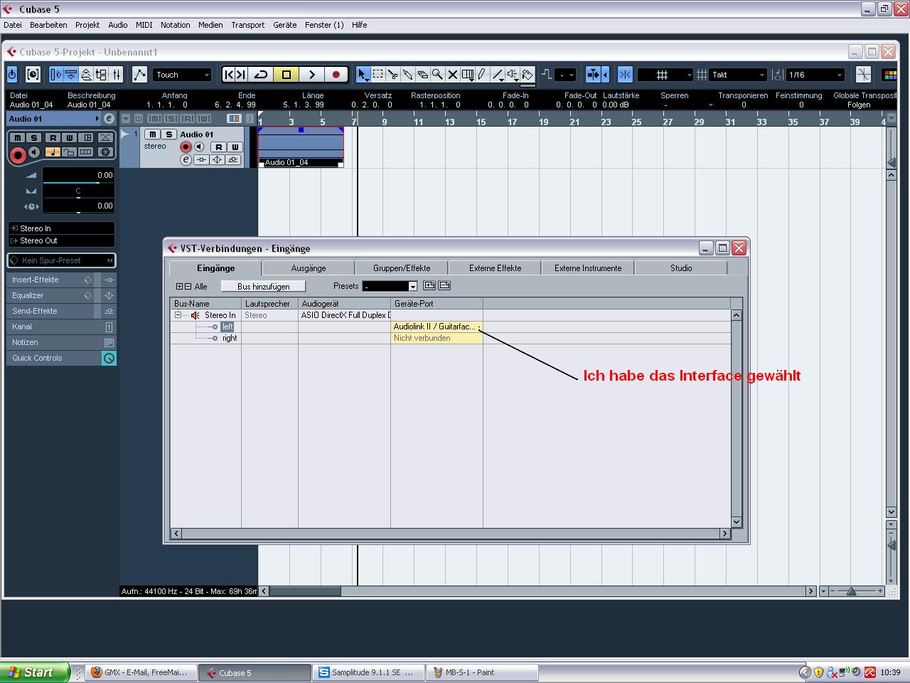This screenshot has height=683, width=910.
Task: Open Audio 01 channel settings e button in inspector
Action: click(x=109, y=119)
